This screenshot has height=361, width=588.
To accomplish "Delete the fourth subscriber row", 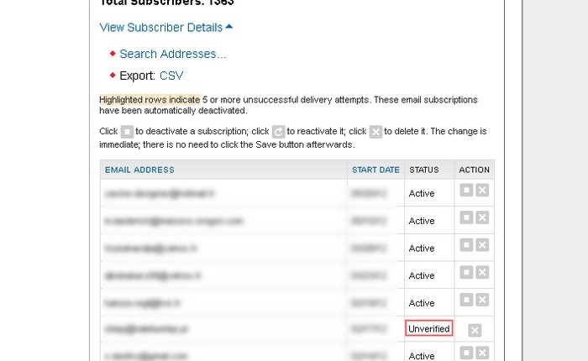I will 482,274.
